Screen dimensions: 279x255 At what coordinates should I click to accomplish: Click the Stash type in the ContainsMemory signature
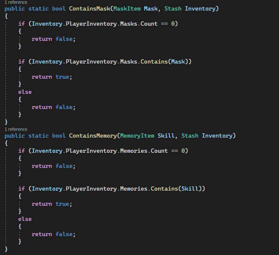tap(190, 135)
